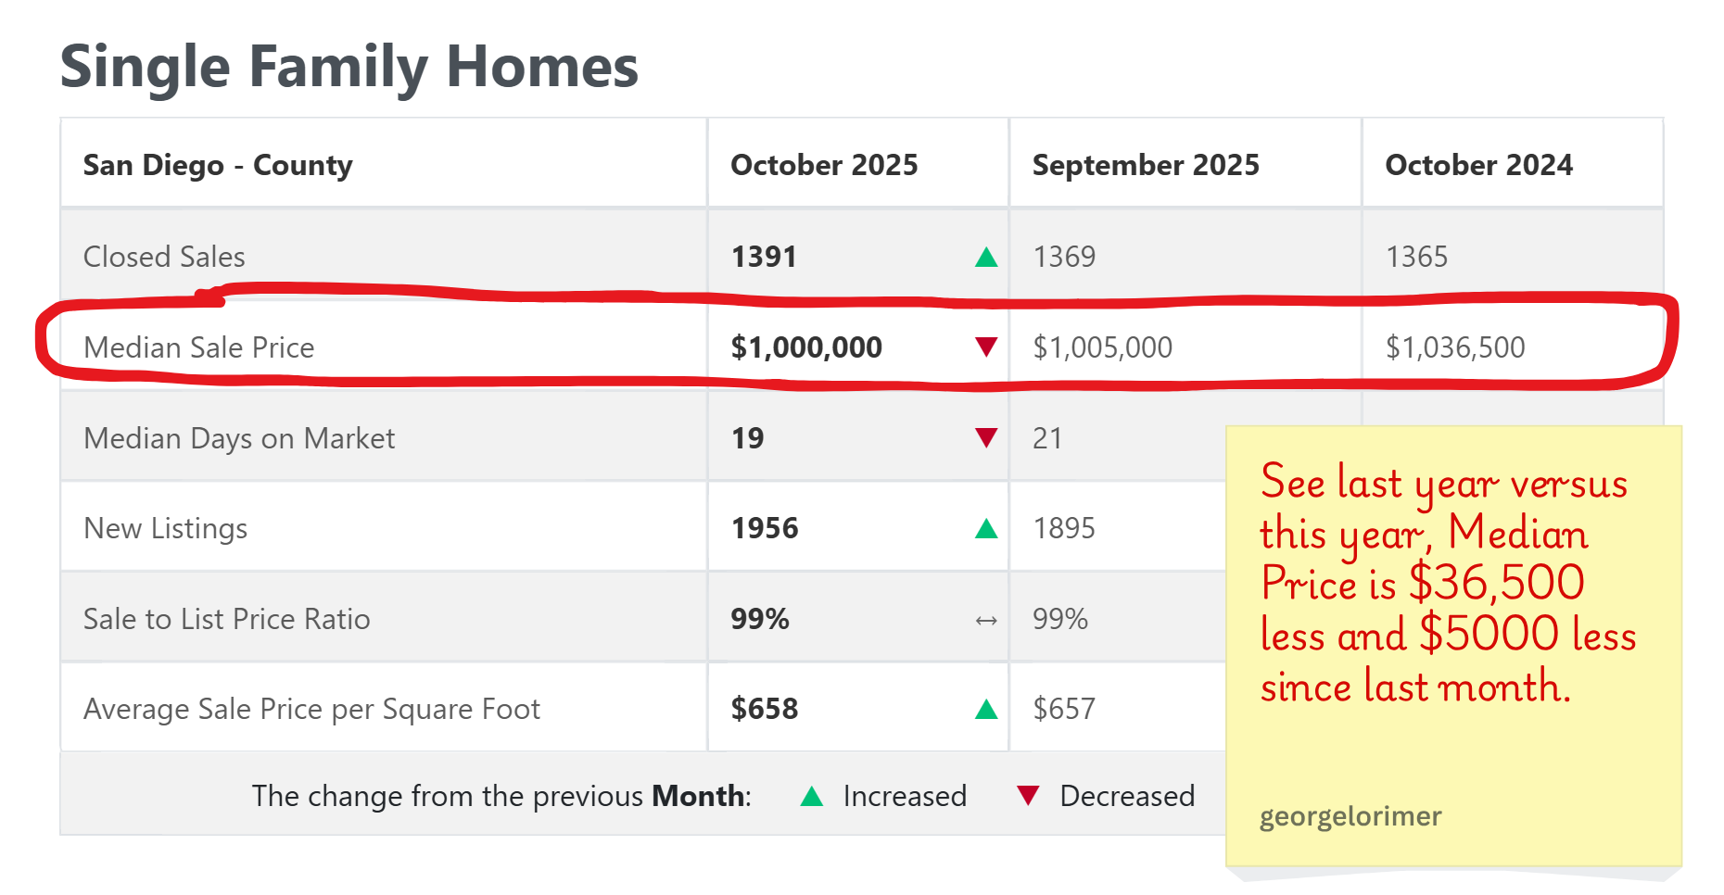
Task: Click the 1369 September closed sales value
Action: click(1064, 257)
